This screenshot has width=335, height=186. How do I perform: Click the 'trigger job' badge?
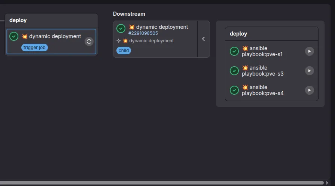[x=34, y=48]
